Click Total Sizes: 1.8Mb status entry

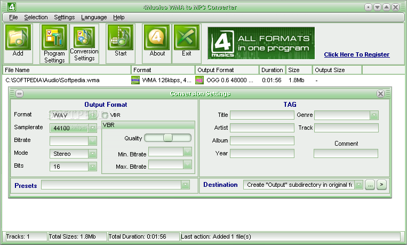[77, 236]
